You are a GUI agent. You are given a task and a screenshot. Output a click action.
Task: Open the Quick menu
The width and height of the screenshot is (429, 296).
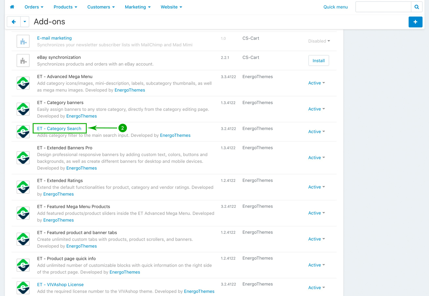tap(335, 7)
